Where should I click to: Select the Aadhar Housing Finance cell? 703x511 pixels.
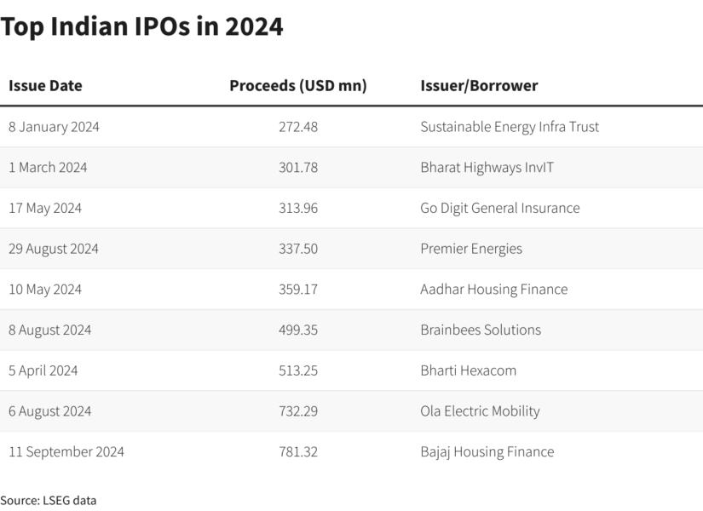[493, 290]
